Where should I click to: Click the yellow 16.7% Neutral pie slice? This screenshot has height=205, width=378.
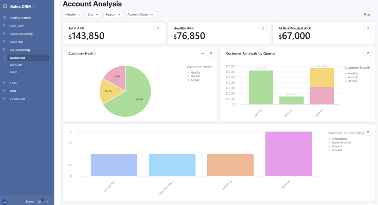tap(108, 91)
